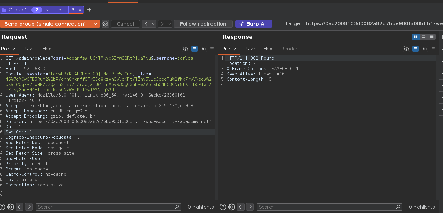Click the Cancel button
The width and height of the screenshot is (443, 213).
(125, 24)
